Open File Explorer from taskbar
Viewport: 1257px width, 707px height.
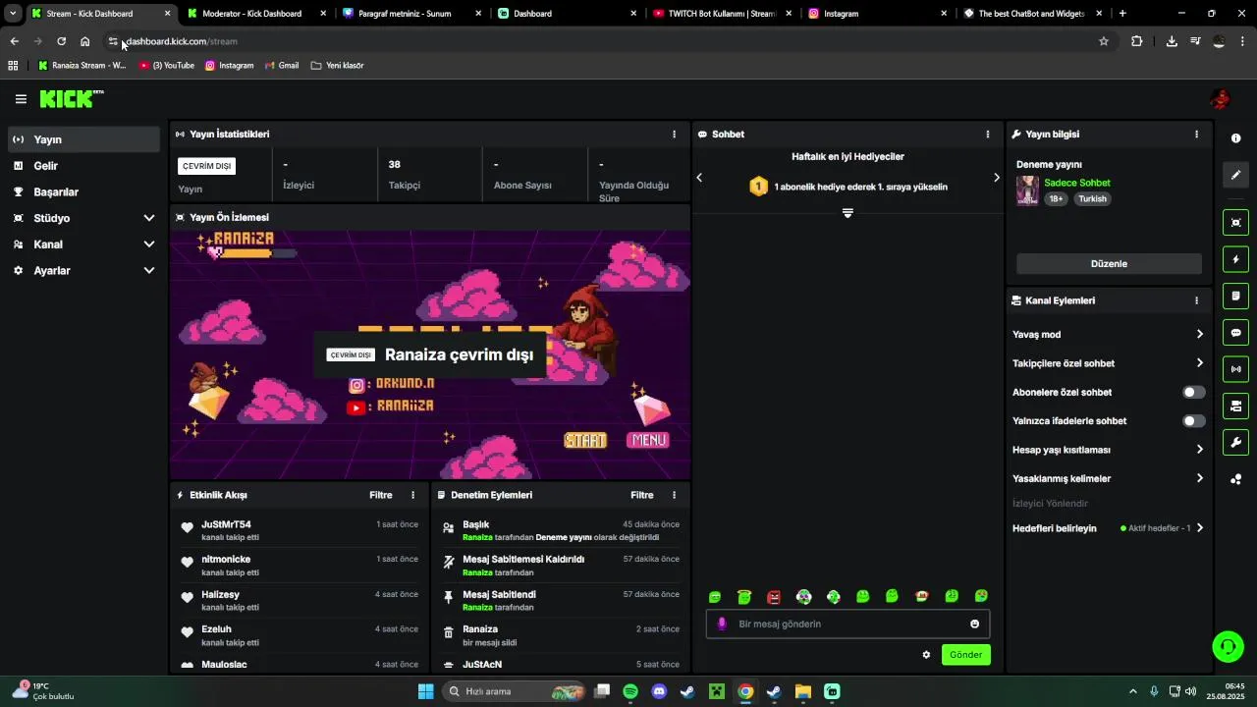(802, 691)
